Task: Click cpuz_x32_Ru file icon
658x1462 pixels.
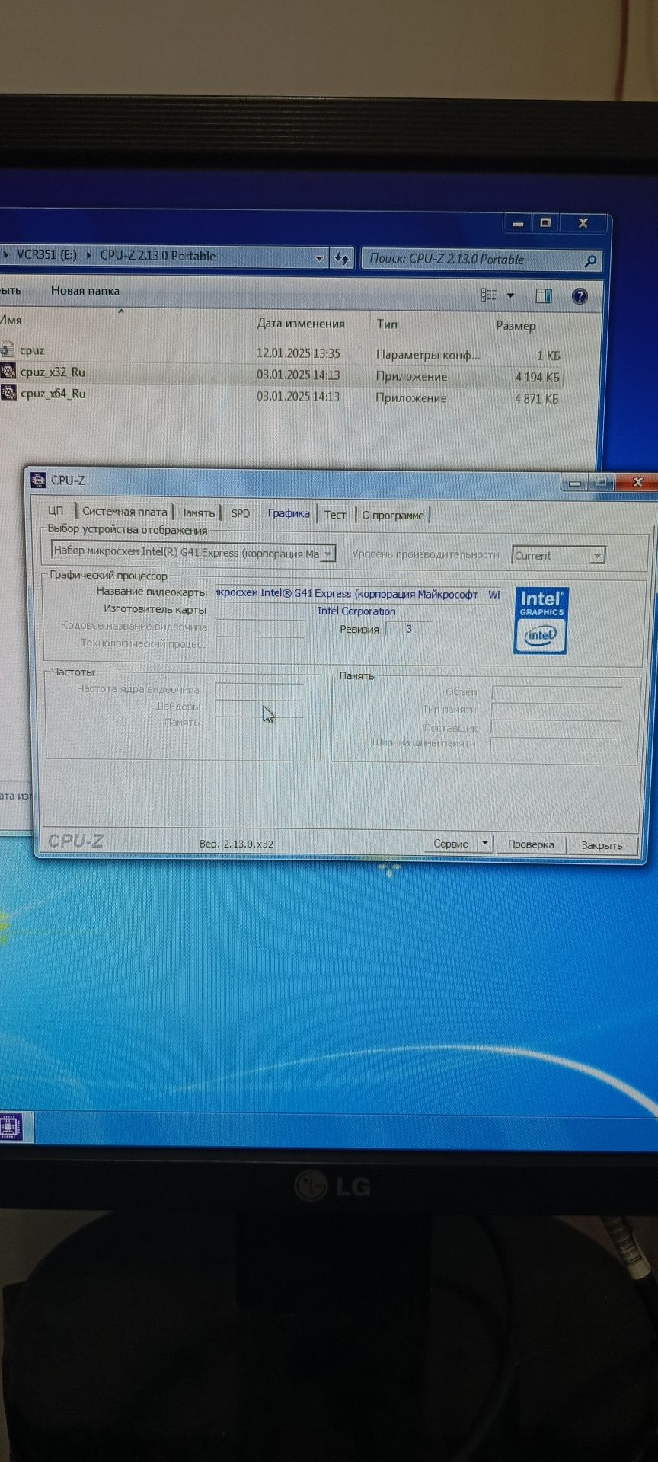Action: click(8, 372)
